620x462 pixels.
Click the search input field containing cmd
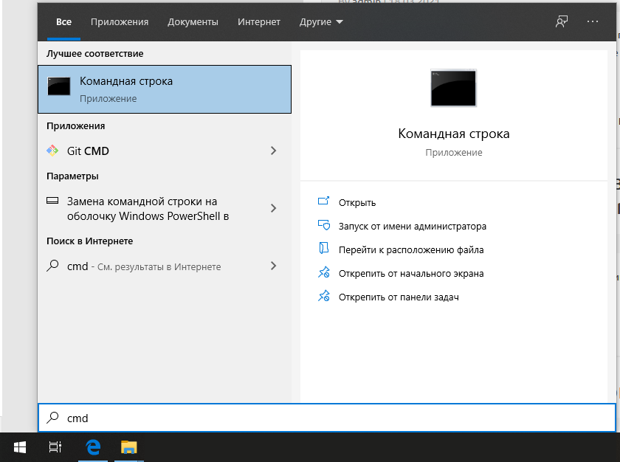[x=325, y=418]
